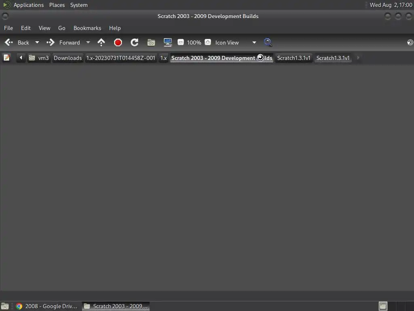Shift the path bar left with arrow
Screen dimensions: 414x311
click(x=21, y=58)
